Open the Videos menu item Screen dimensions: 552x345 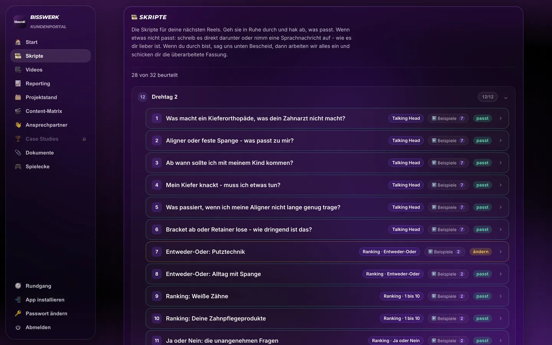(51, 70)
